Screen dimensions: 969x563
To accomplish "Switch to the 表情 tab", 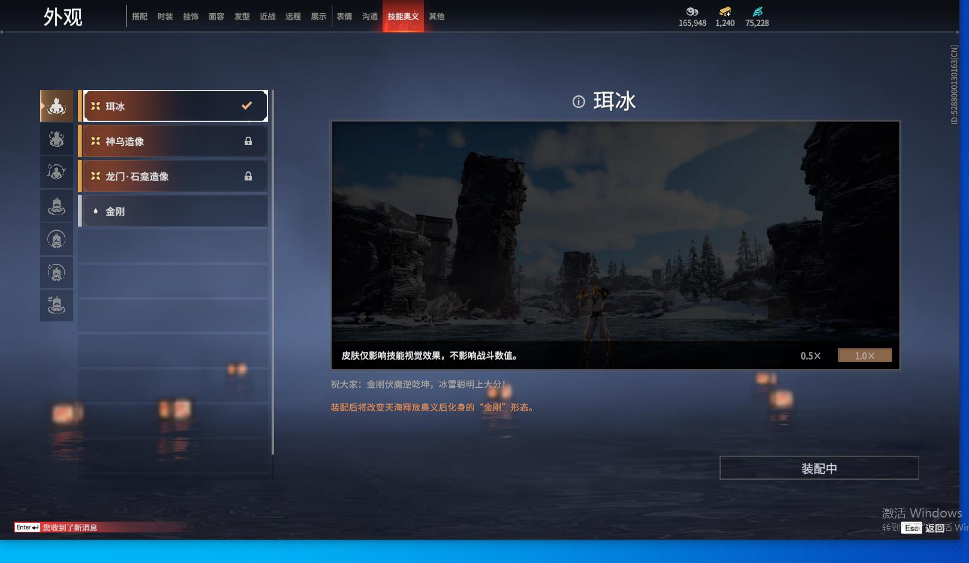I will point(344,17).
